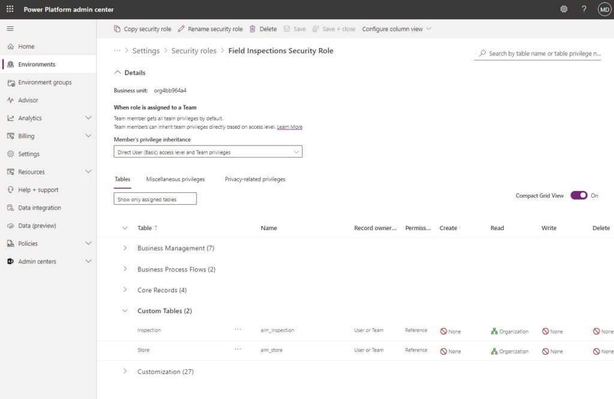Select the alm_store name cell
Viewport: 614px width, 399px height.
point(272,350)
